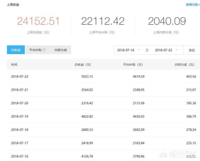Click the 总收益（元） column header
Screen dimensions: 200x161
click(x=83, y=65)
